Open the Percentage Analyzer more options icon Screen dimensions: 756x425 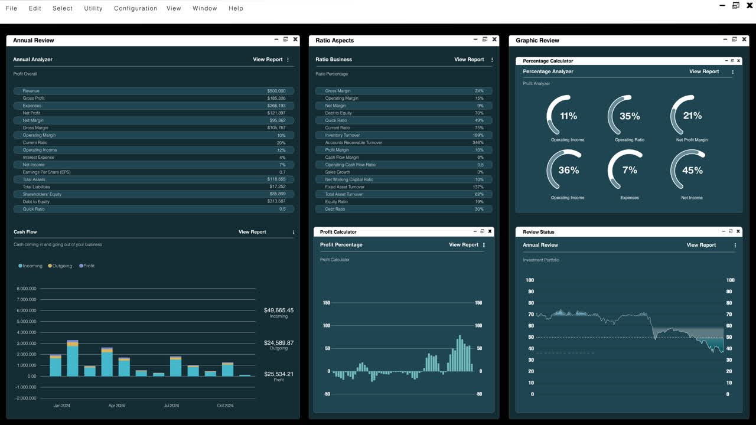tap(733, 72)
